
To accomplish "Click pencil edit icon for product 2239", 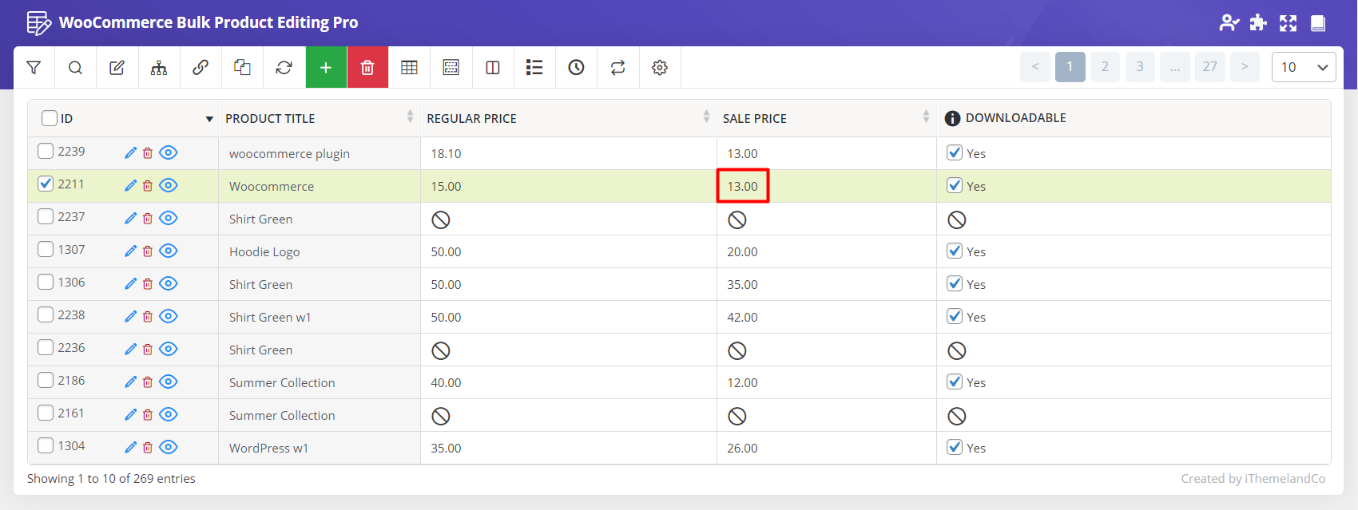I will click(130, 152).
